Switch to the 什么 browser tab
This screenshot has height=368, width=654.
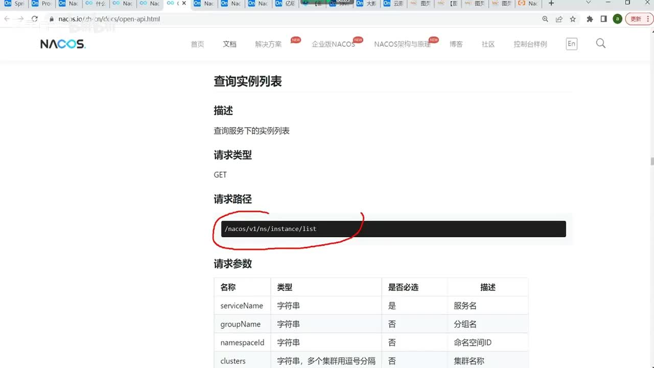point(96,4)
